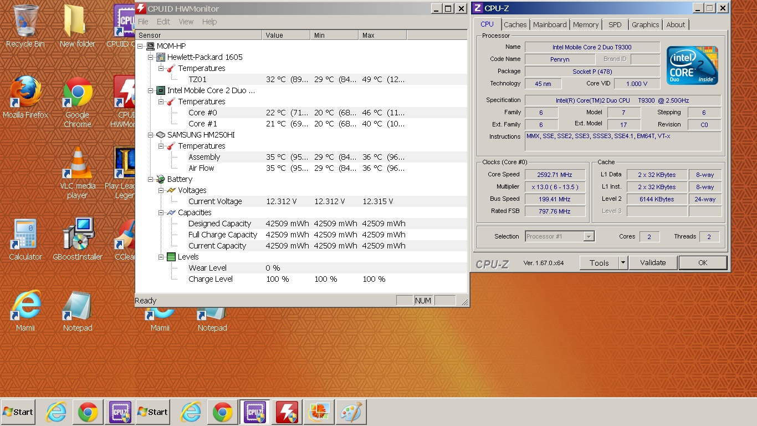This screenshot has width=757, height=426.
Task: Open the Recycle Bin desktop icon
Action: (25, 26)
